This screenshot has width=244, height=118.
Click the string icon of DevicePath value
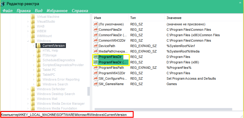[x=96, y=46]
